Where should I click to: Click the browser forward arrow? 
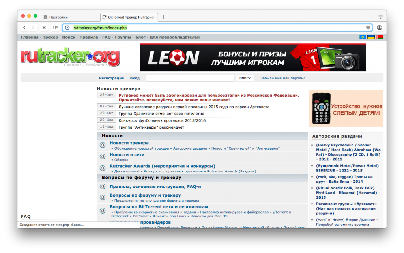coord(33,28)
